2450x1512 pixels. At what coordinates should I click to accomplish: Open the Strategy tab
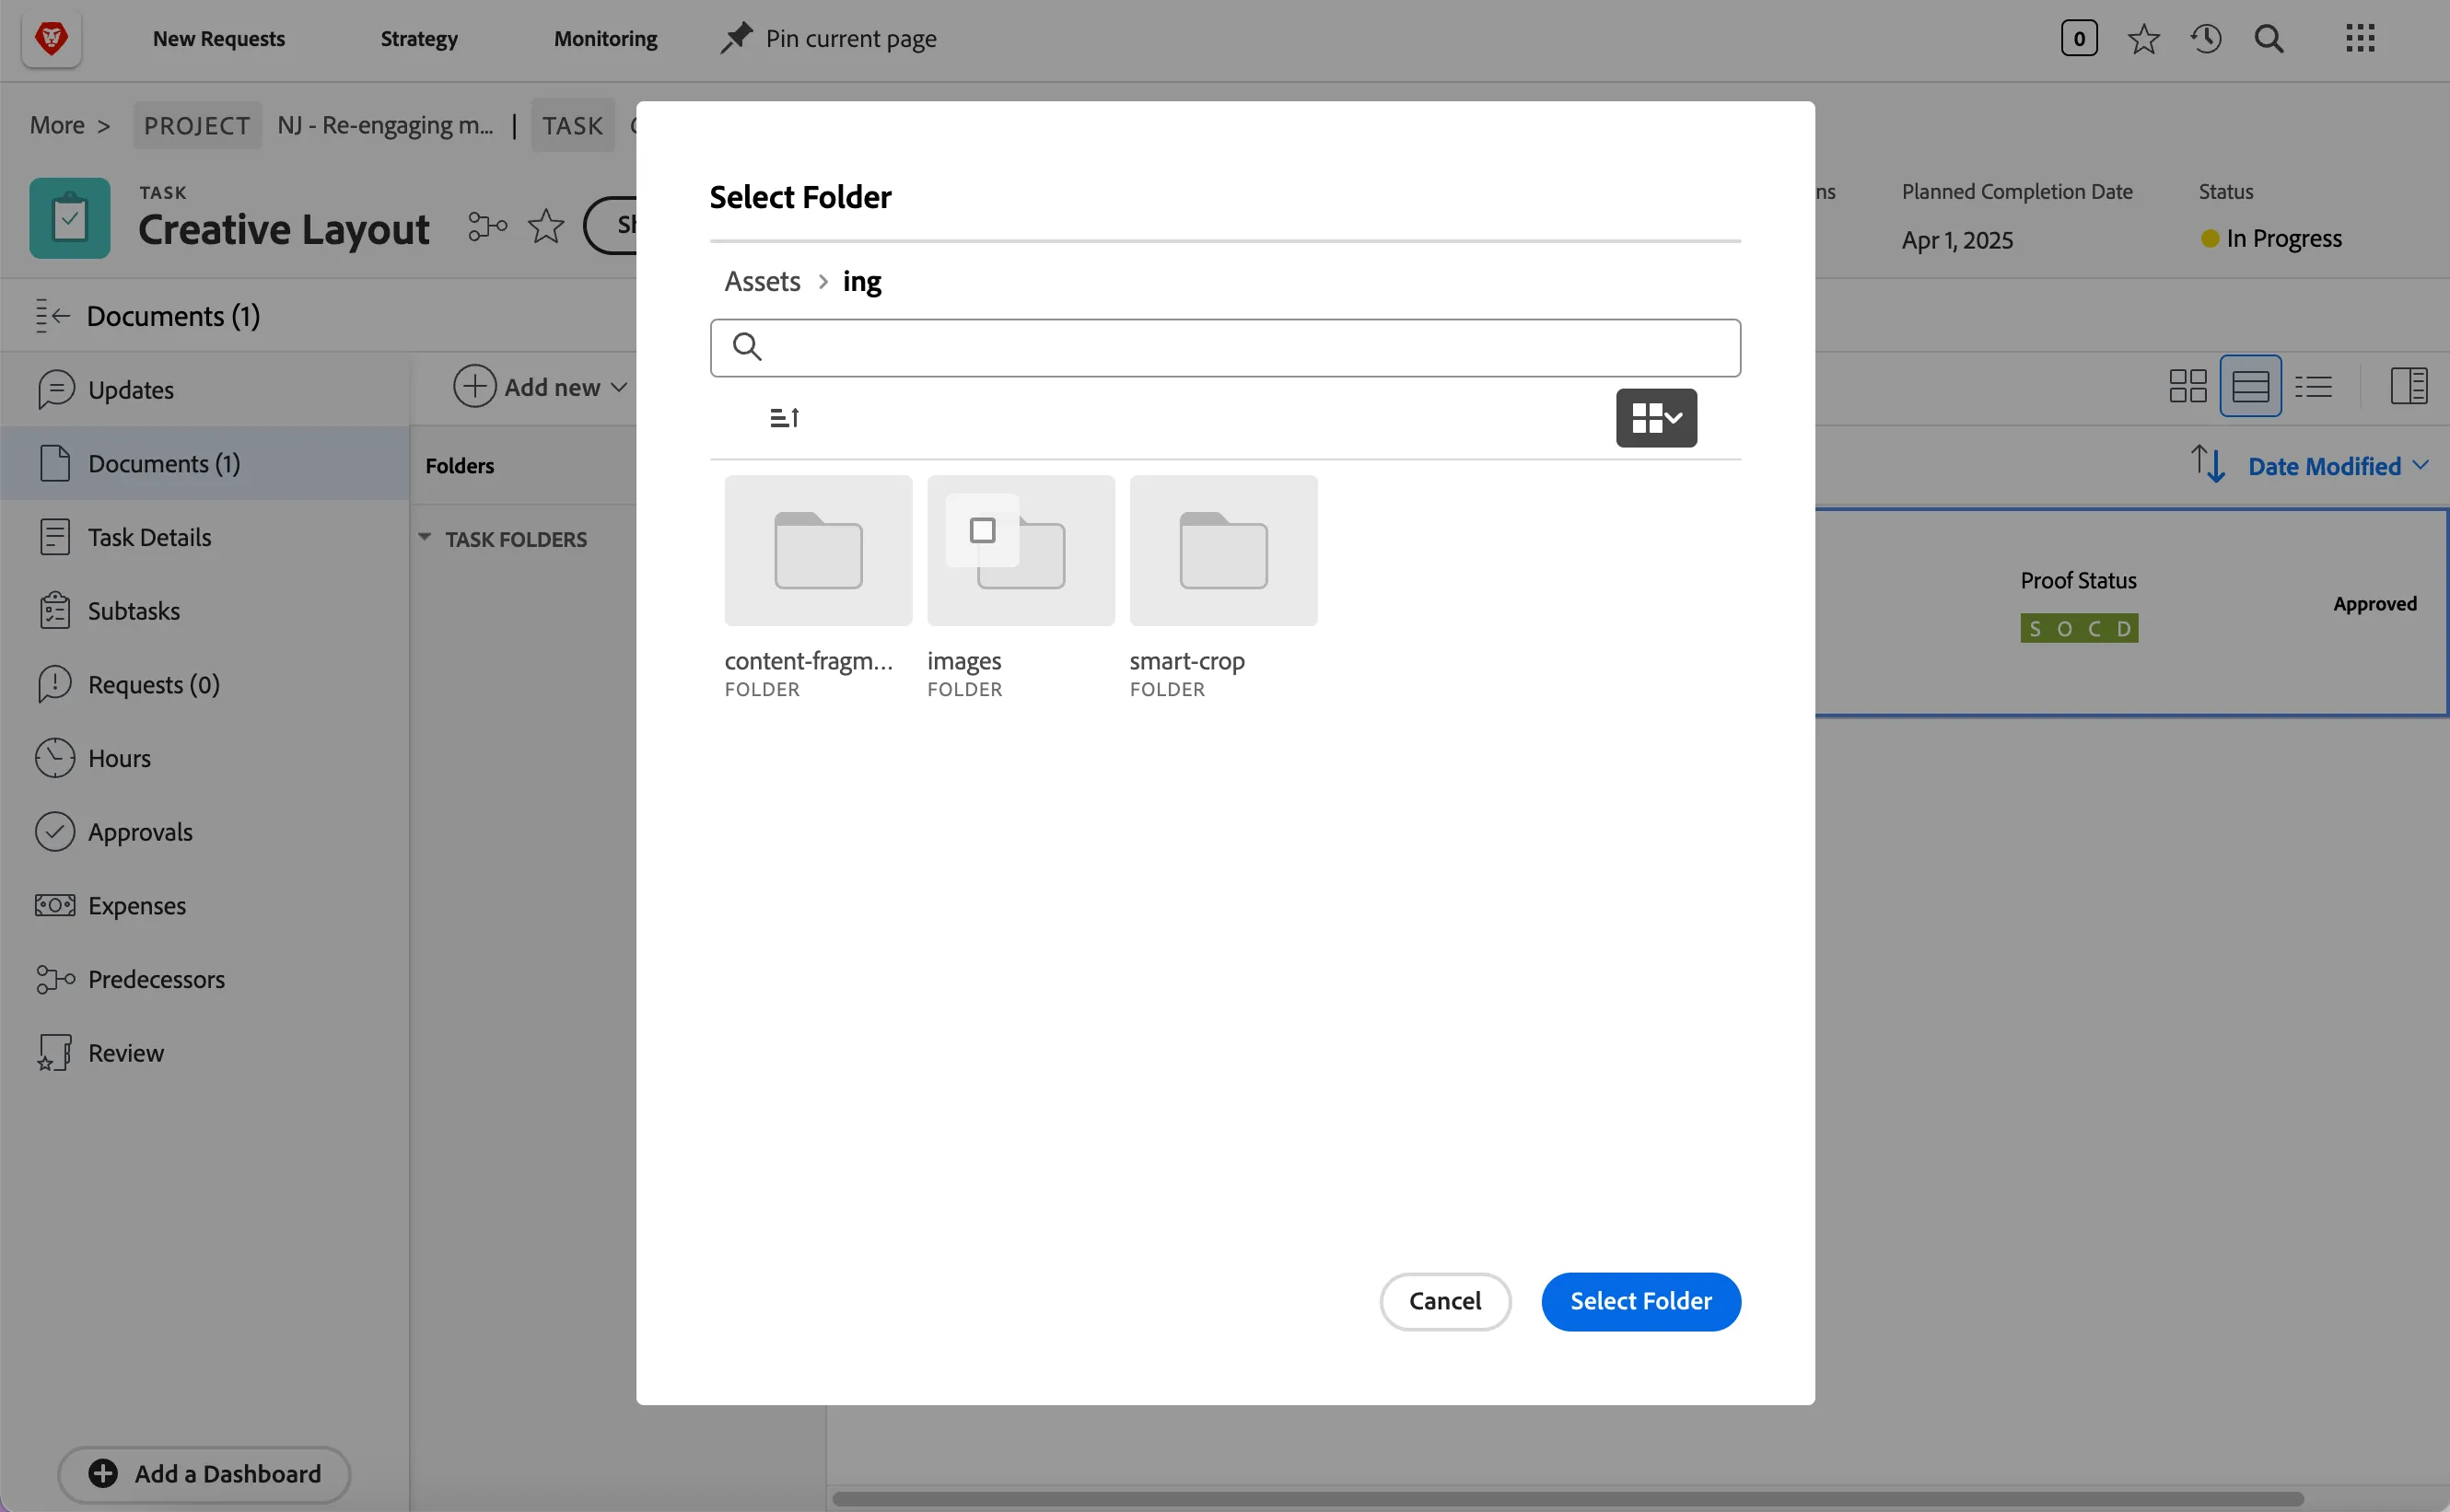pyautogui.click(x=419, y=39)
